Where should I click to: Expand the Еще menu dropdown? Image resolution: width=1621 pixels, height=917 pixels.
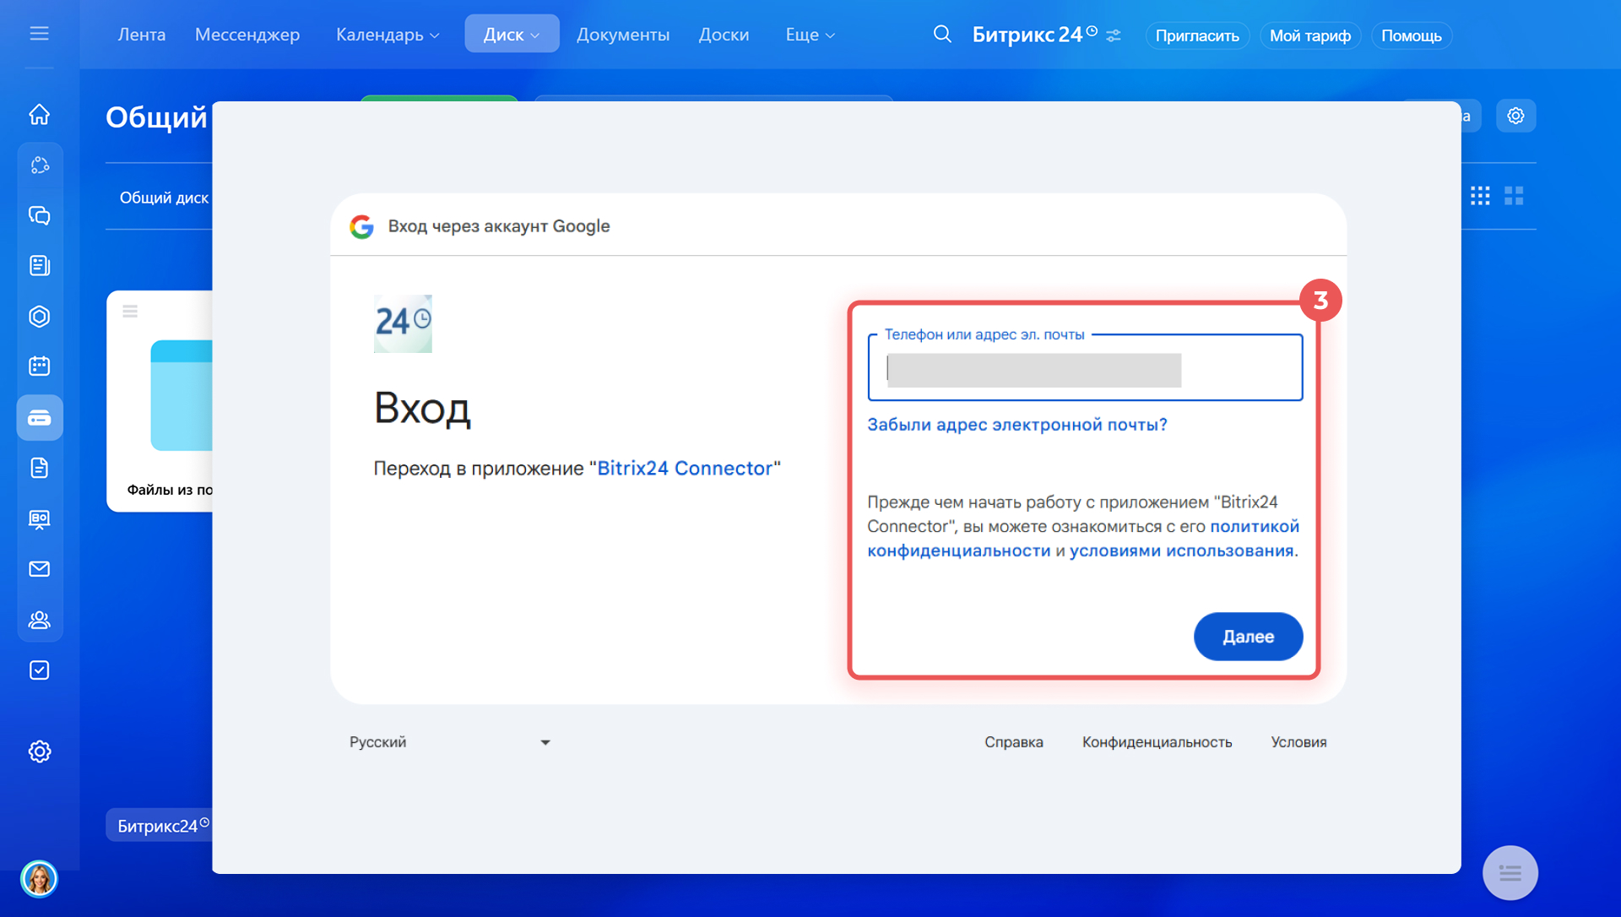tap(810, 35)
